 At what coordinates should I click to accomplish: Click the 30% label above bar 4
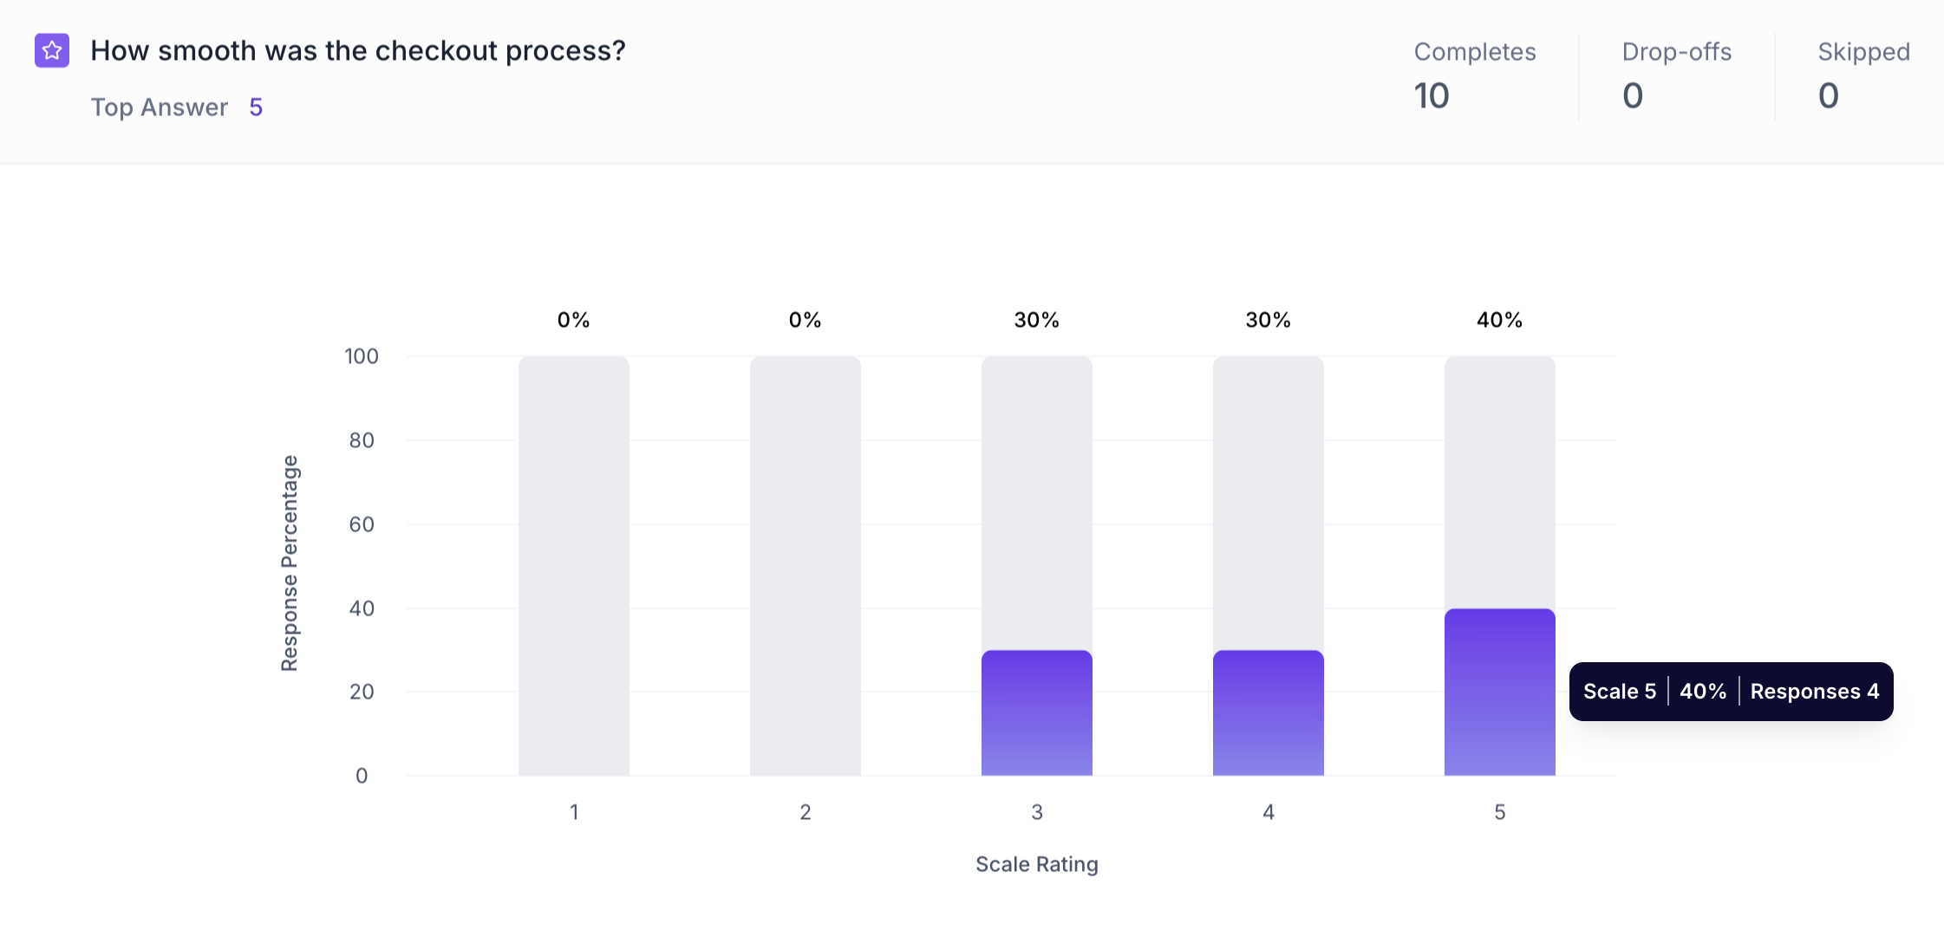coord(1268,320)
